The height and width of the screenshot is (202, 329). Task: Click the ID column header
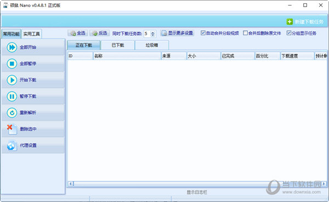[x=80, y=56]
